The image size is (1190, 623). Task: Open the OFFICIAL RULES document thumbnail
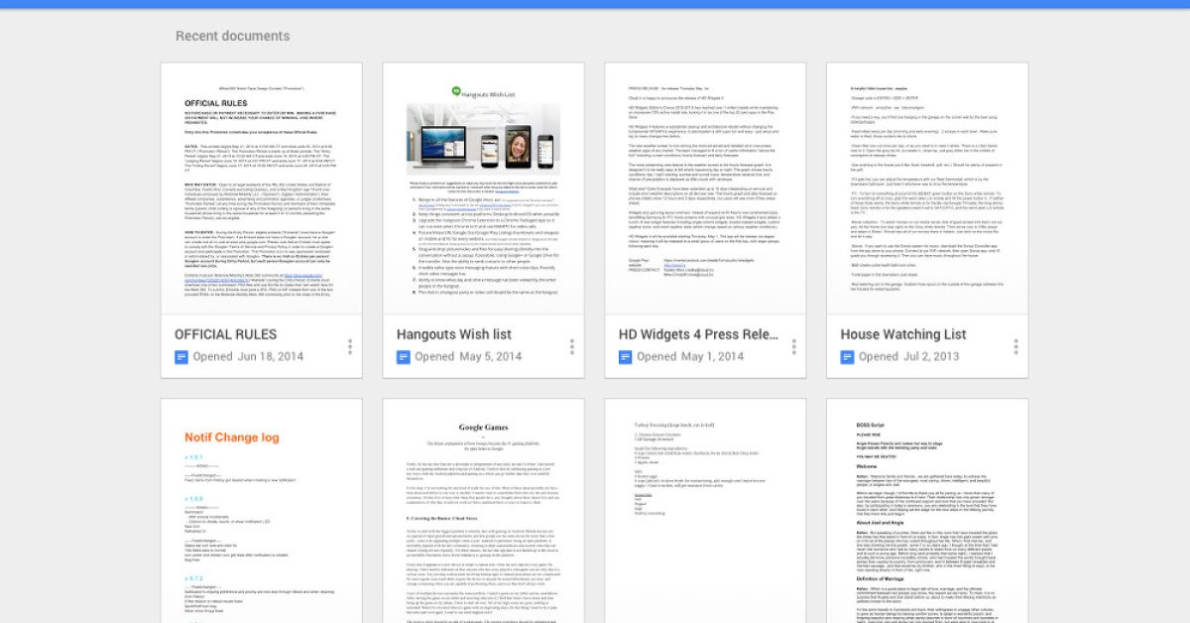click(262, 188)
